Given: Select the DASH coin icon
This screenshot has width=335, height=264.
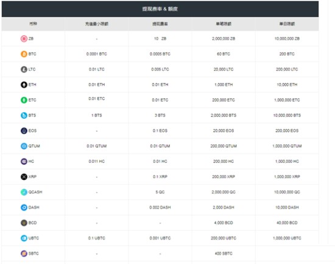Looking at the screenshot, I should (x=24, y=207).
